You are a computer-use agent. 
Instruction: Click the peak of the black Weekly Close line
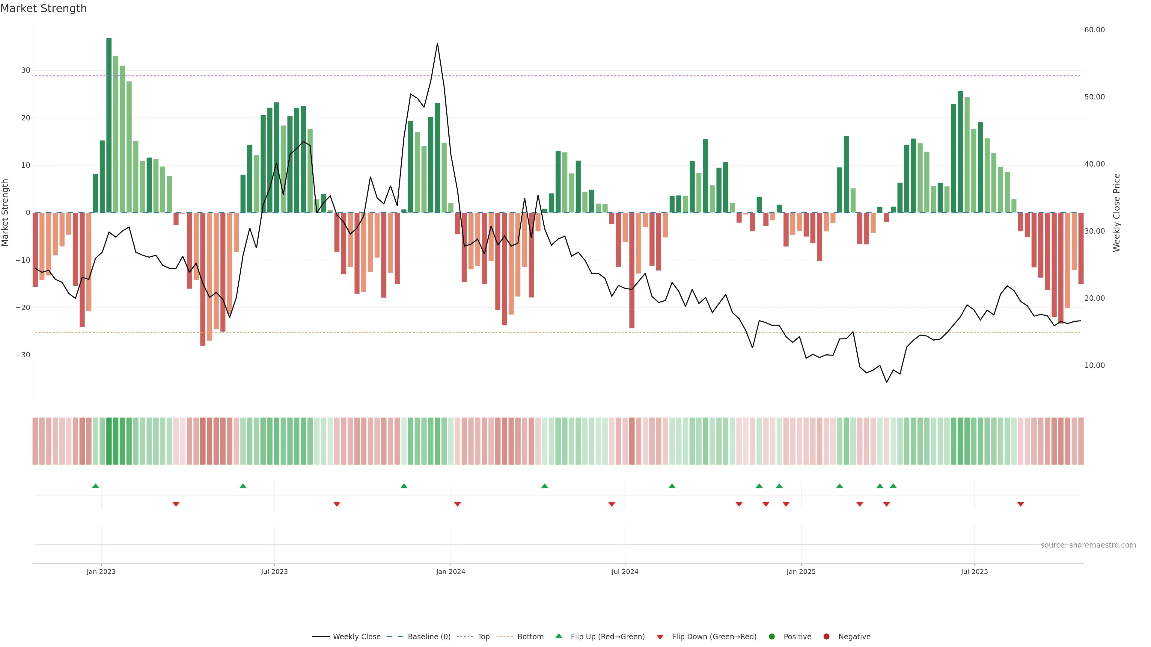pyautogui.click(x=437, y=44)
